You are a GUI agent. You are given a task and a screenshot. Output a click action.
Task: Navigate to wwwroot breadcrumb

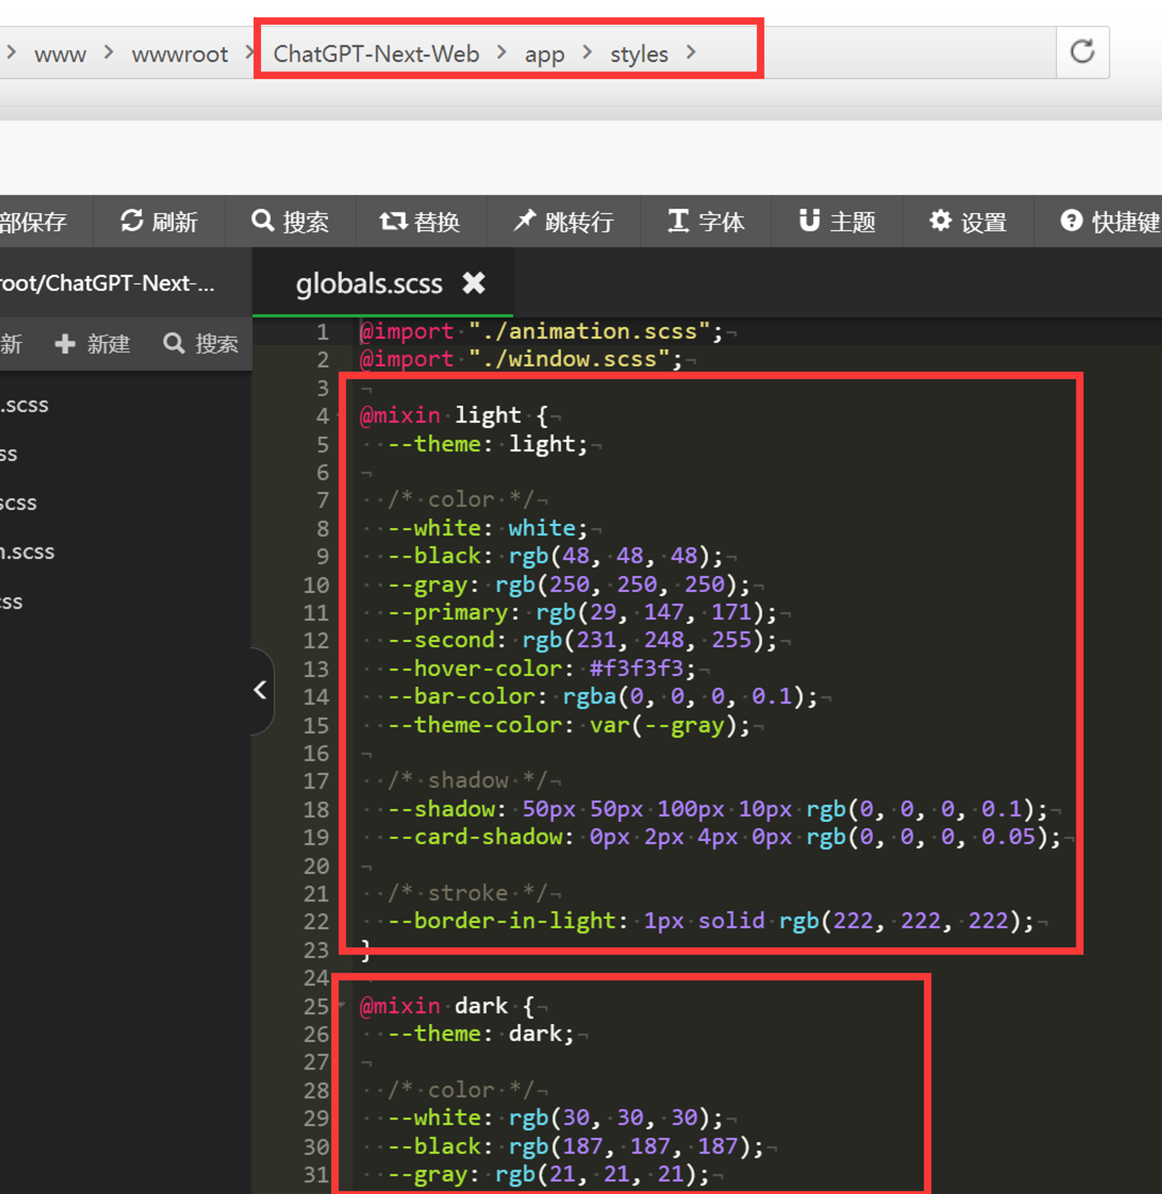click(180, 55)
